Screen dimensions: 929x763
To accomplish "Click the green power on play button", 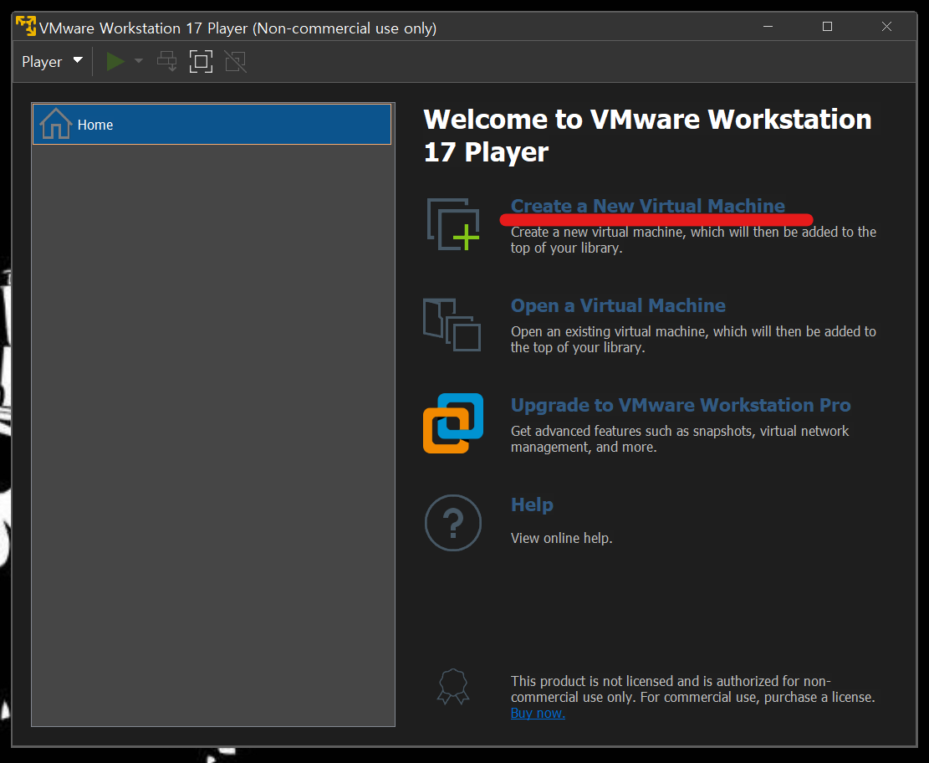I will (115, 61).
